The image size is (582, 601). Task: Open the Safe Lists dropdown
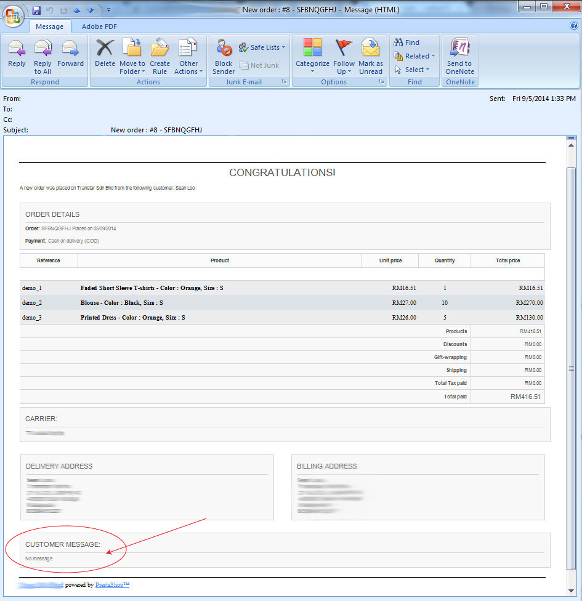click(262, 47)
